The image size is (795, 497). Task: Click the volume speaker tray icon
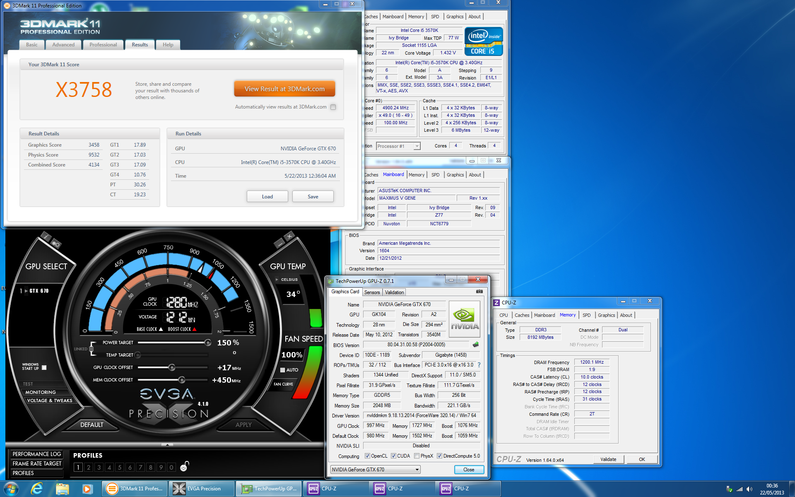click(749, 489)
